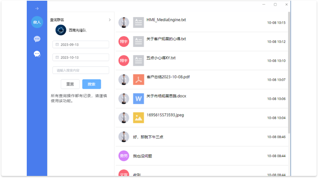Open text file icon for 五点小心得XY.txt
This screenshot has height=178, width=318.
138,61
